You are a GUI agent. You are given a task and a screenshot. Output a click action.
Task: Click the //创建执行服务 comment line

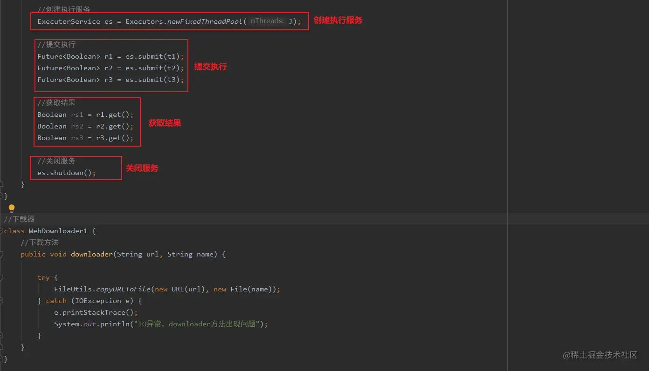[64, 9]
